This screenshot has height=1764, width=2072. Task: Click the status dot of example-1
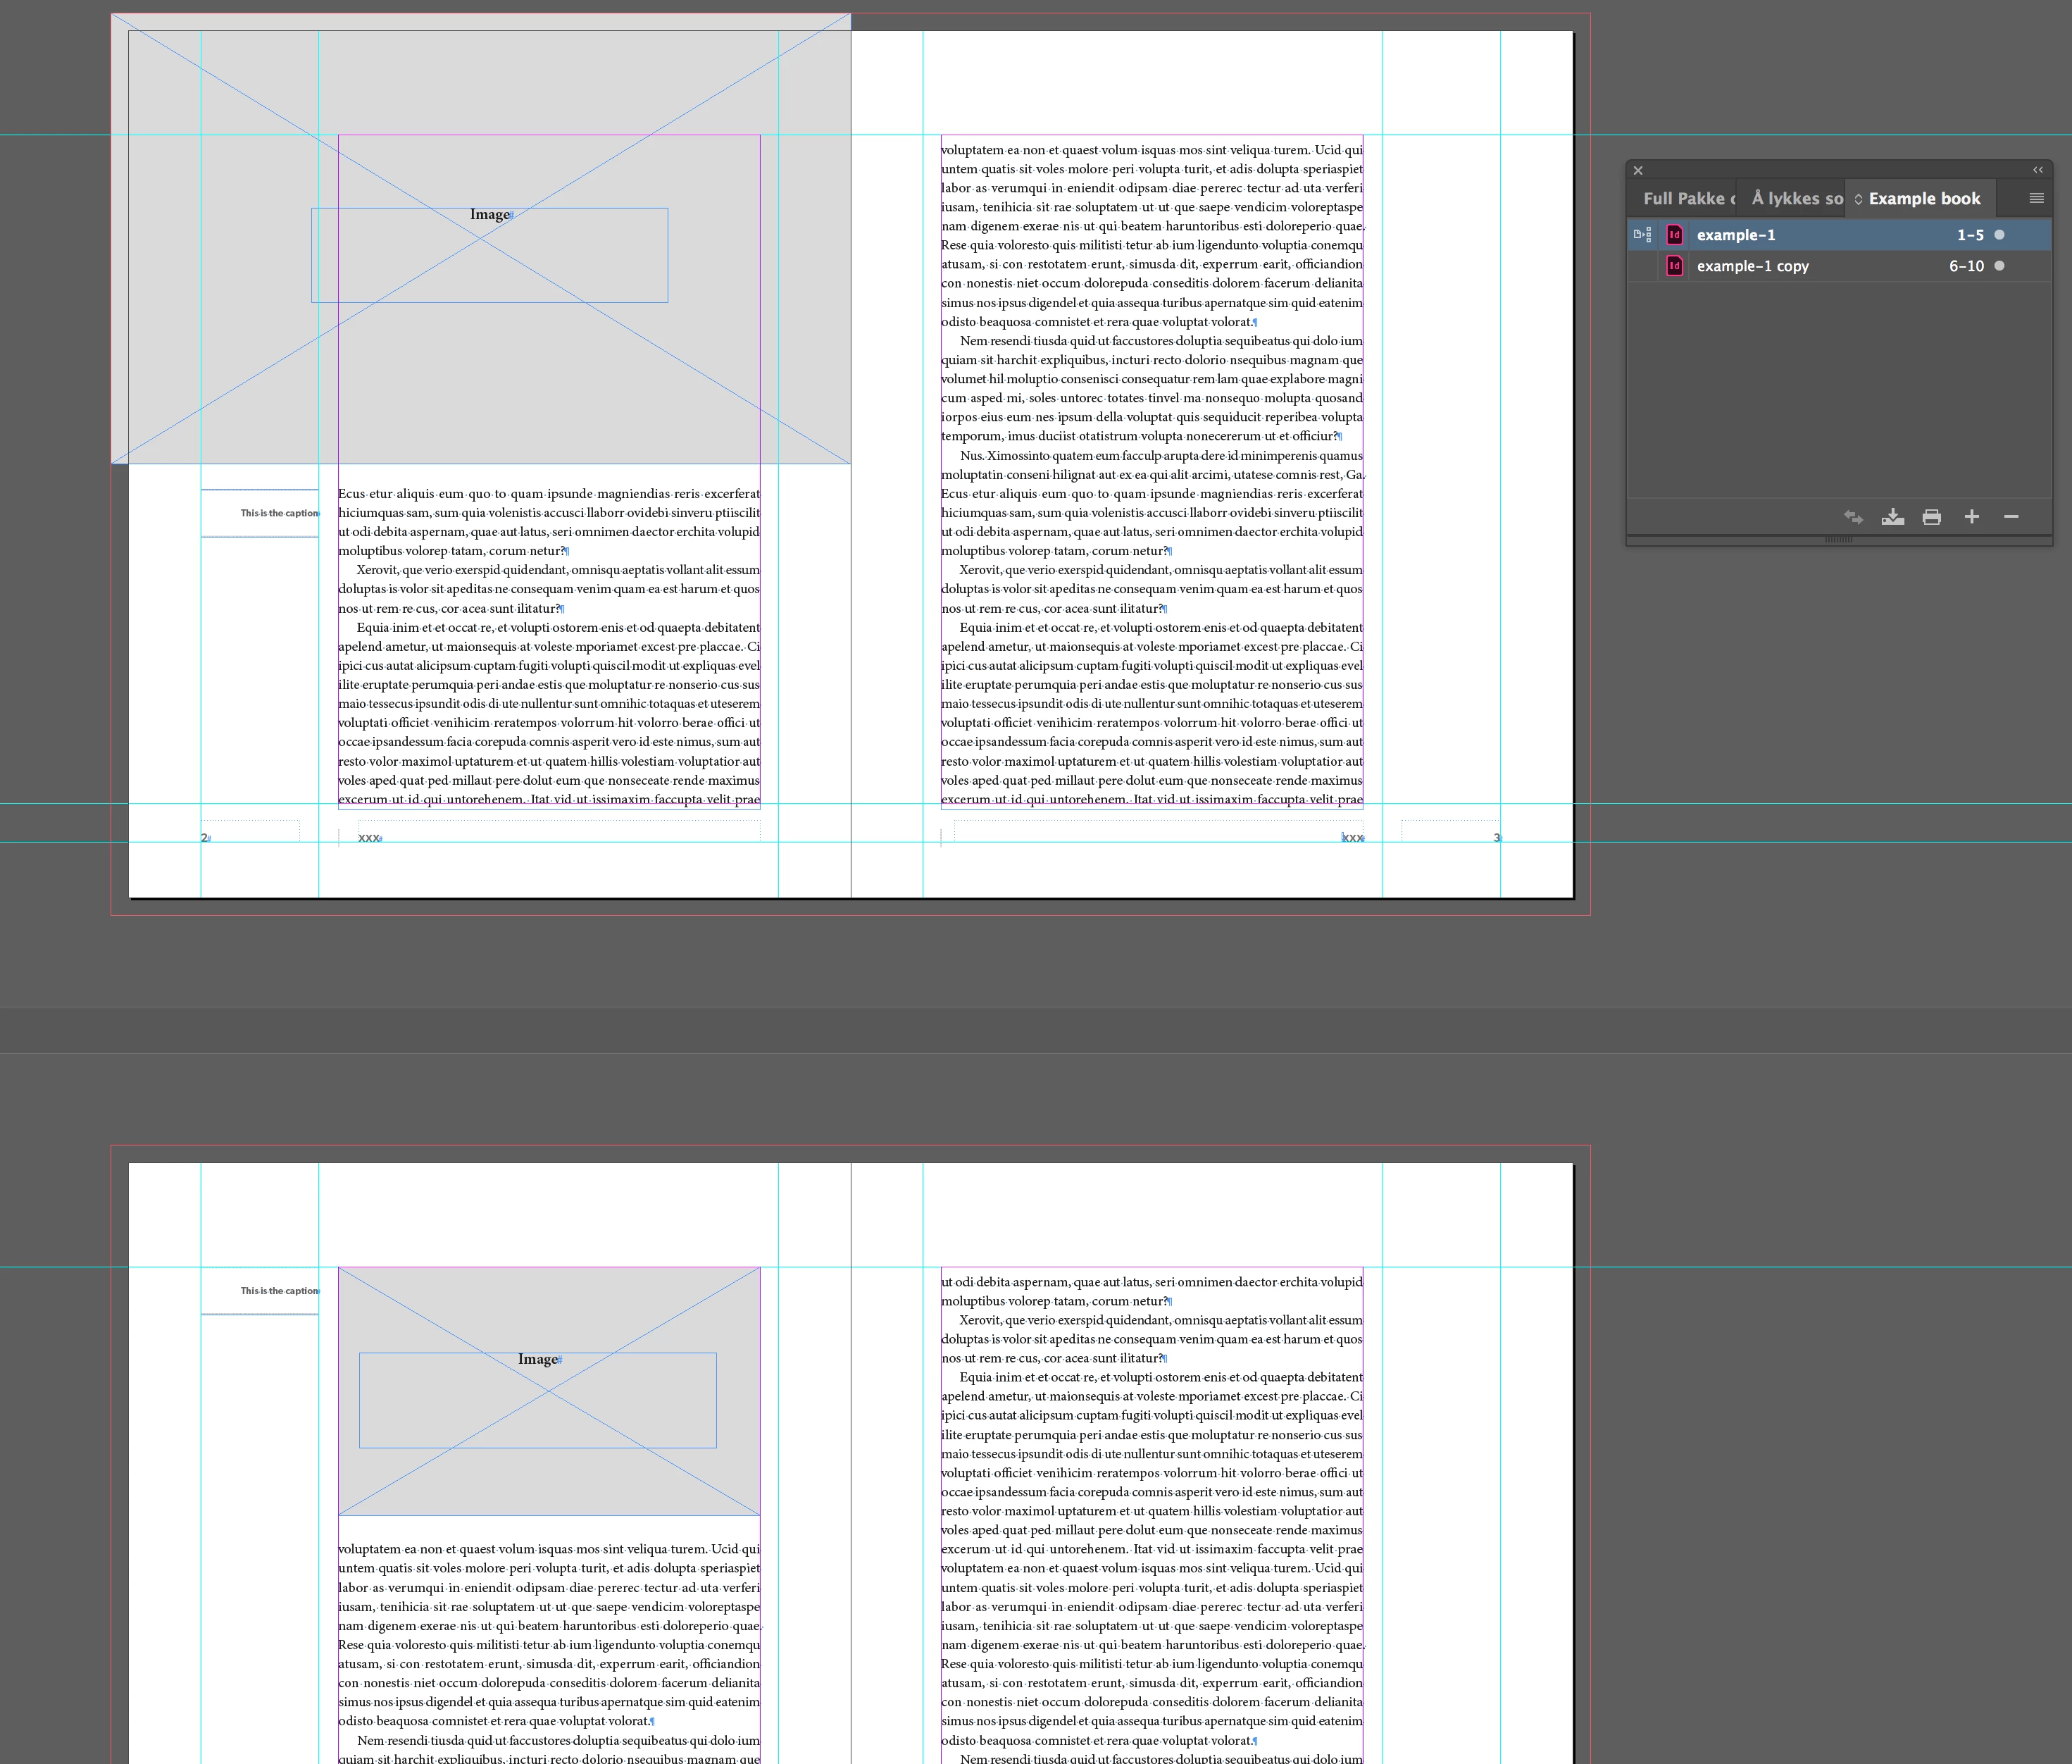(1999, 235)
